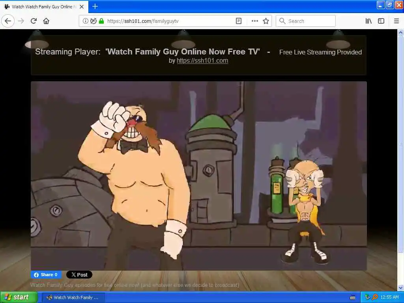
Task: Click the 12:55 AM clock
Action: [389, 297]
